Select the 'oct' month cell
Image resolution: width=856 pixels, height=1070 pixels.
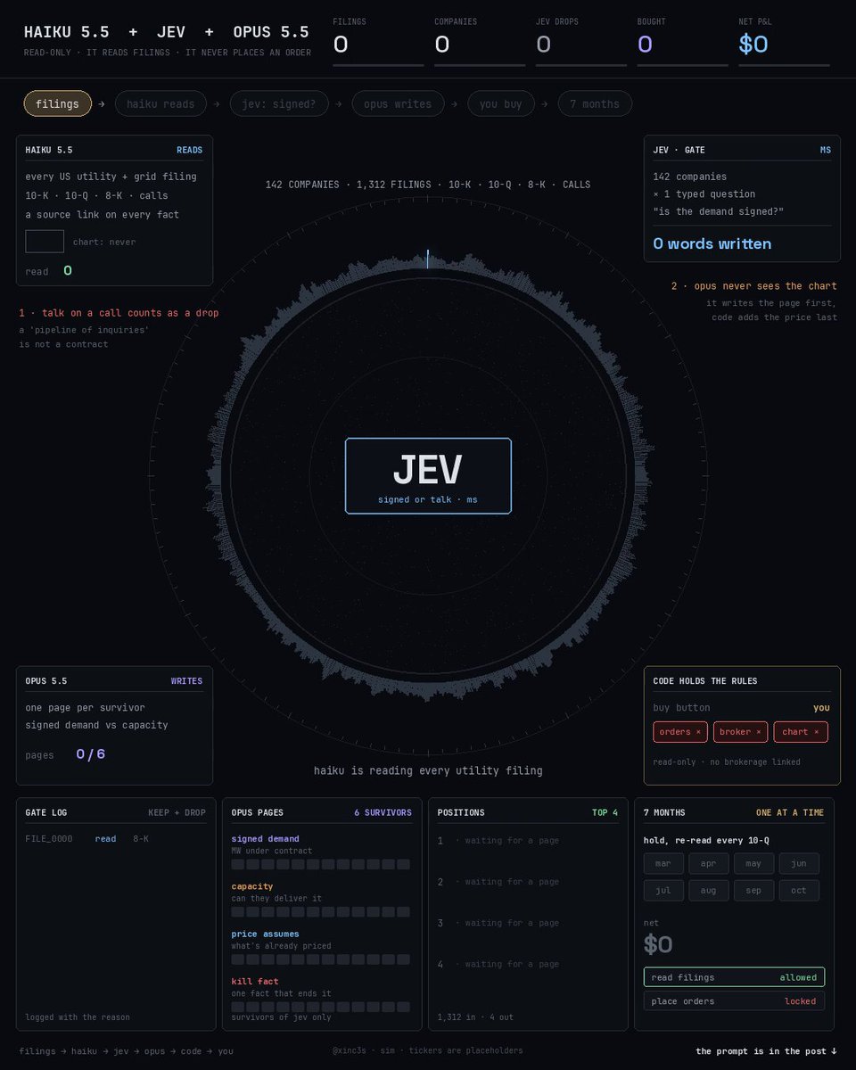click(799, 891)
